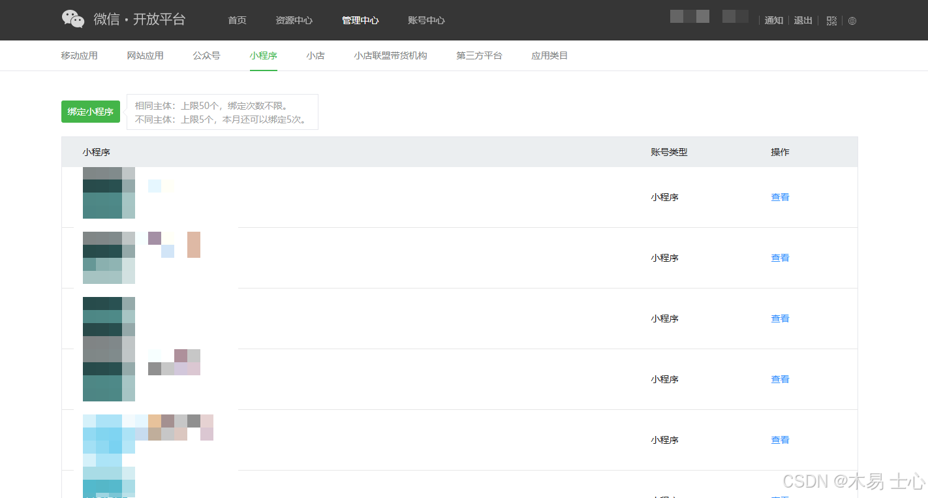Click the 退出 logout link
The height and width of the screenshot is (498, 928).
(x=803, y=20)
